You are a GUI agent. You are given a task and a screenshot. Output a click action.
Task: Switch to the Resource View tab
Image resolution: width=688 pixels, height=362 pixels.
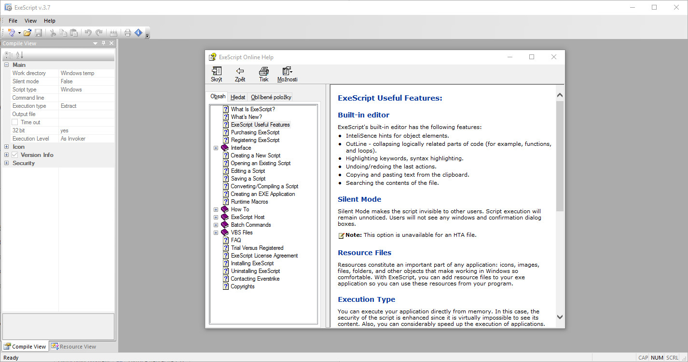tap(74, 347)
